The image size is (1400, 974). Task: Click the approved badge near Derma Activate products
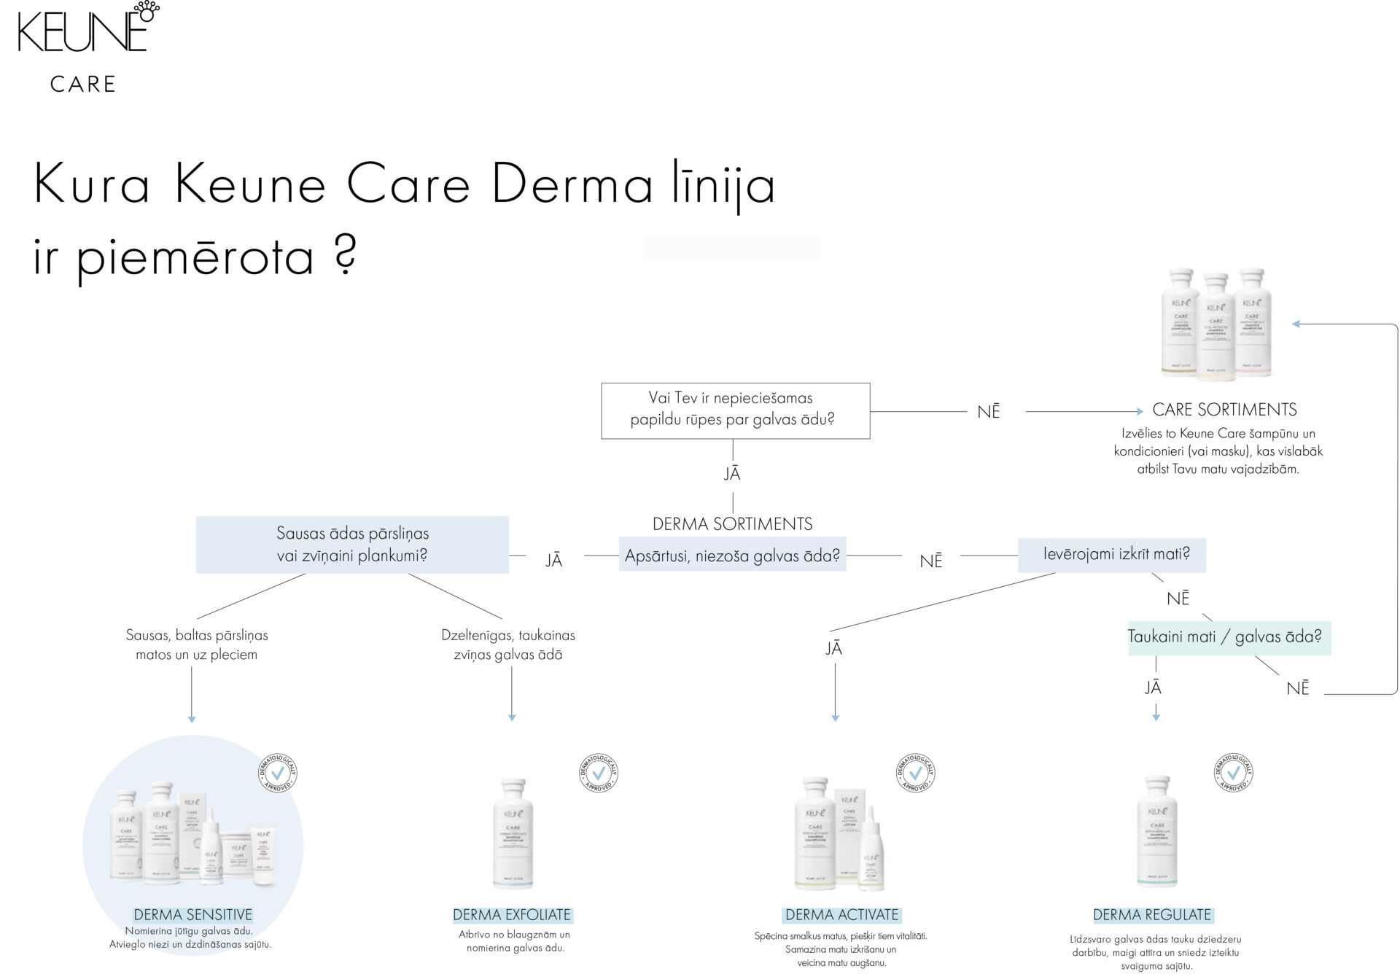tap(916, 773)
